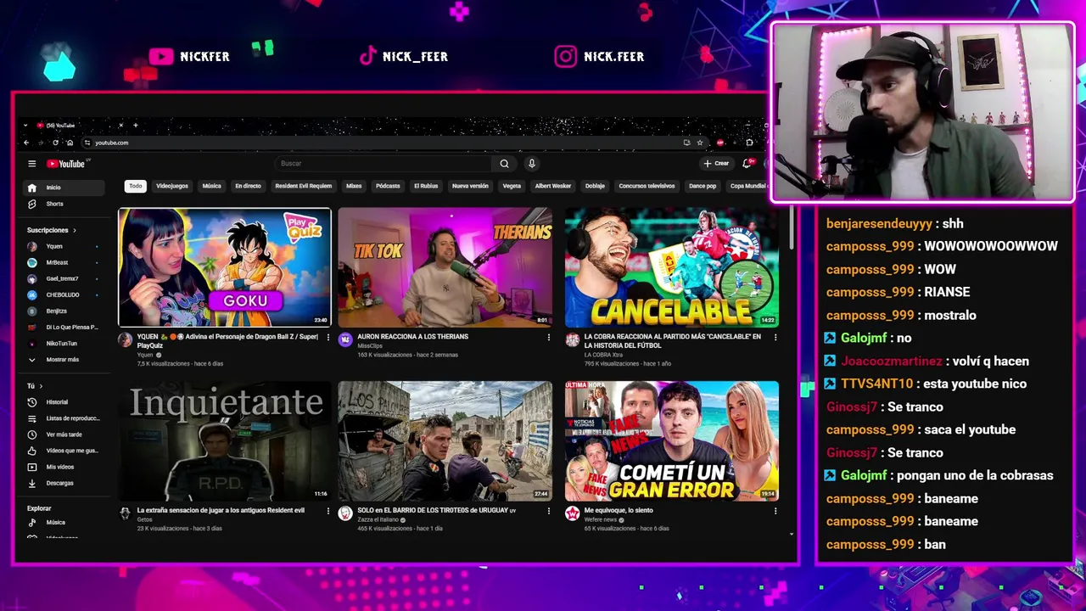Image resolution: width=1086 pixels, height=611 pixels.
Task: Reload the page in the browser
Action: (x=56, y=143)
